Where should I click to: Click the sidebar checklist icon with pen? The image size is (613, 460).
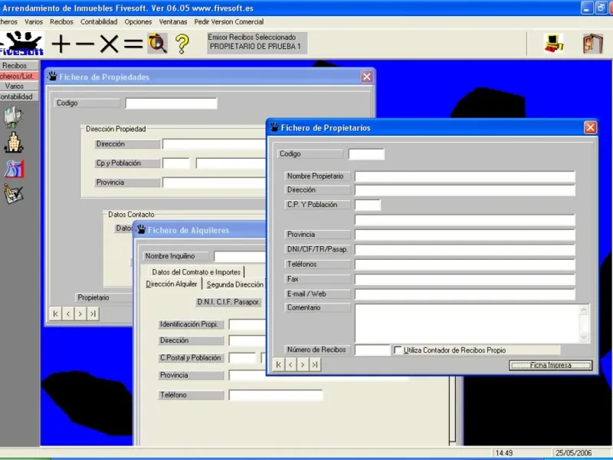click(14, 194)
